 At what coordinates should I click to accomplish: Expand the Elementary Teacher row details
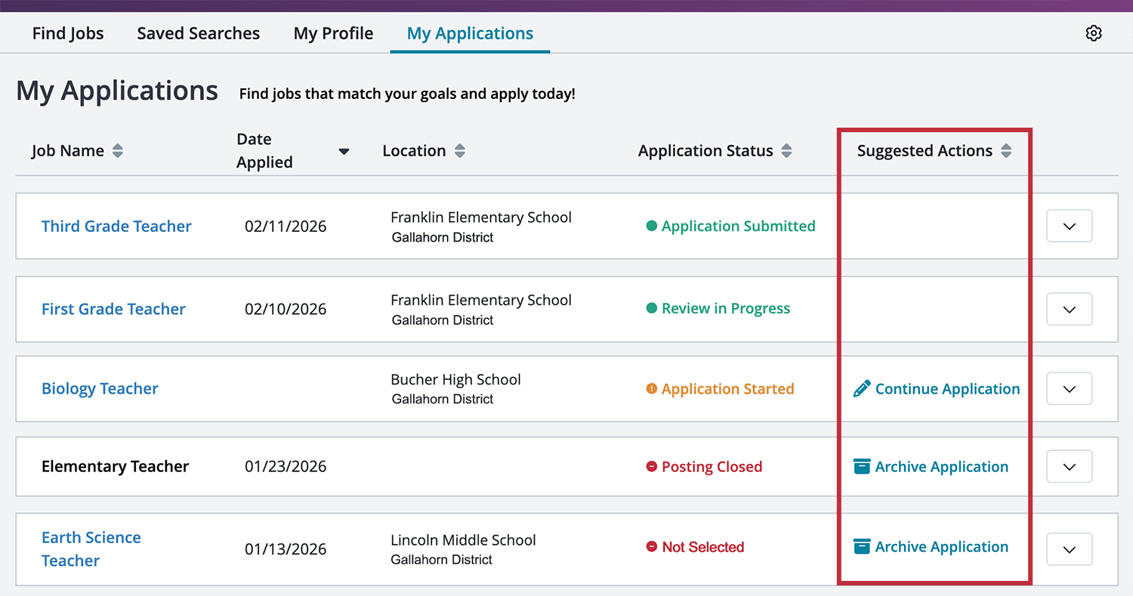tap(1069, 467)
